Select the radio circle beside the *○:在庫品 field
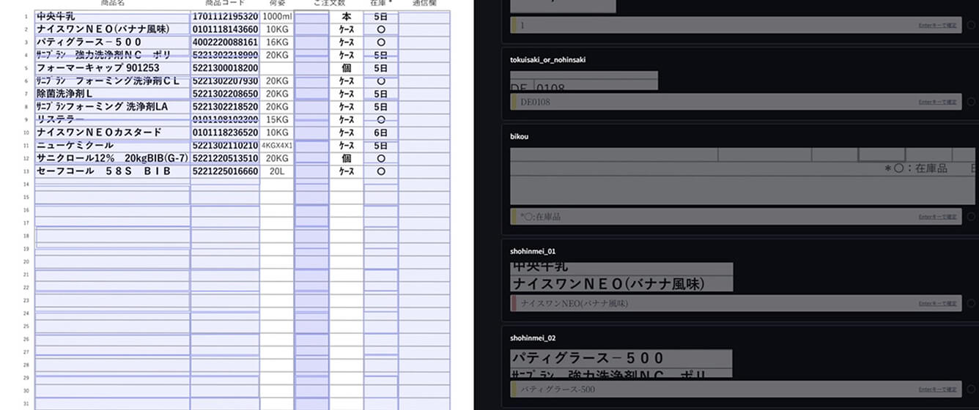This screenshot has height=410, width=979. point(971,217)
